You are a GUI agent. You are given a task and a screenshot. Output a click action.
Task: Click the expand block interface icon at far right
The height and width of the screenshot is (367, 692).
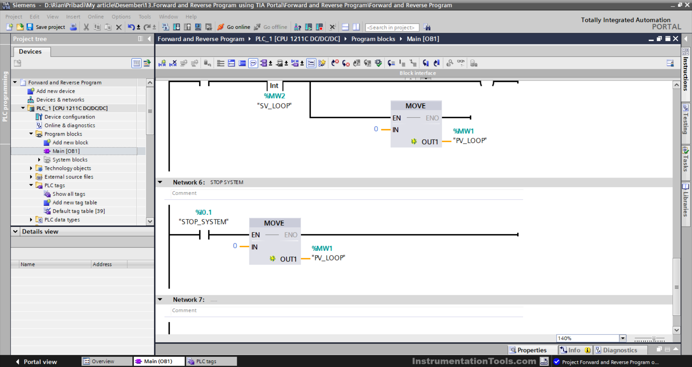tap(670, 63)
